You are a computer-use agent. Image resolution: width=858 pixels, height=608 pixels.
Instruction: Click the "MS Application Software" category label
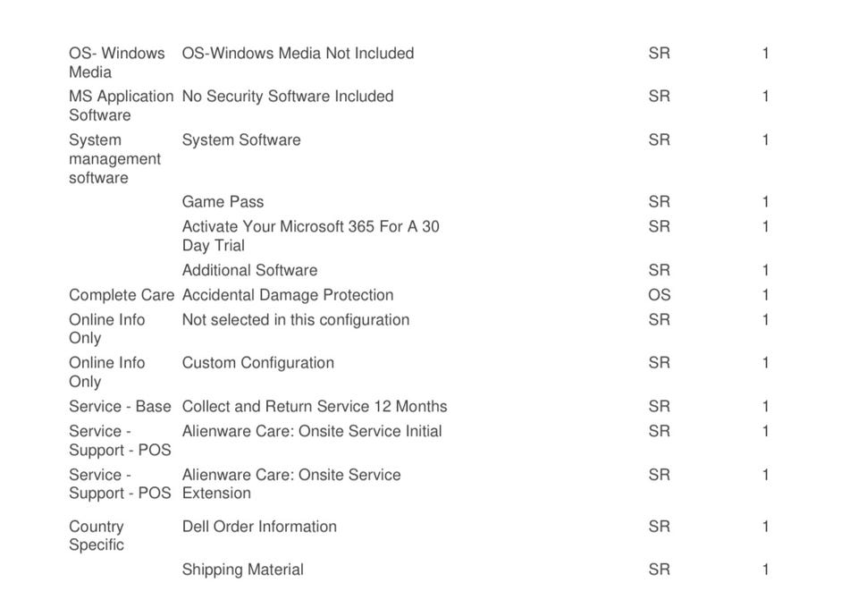click(x=121, y=106)
